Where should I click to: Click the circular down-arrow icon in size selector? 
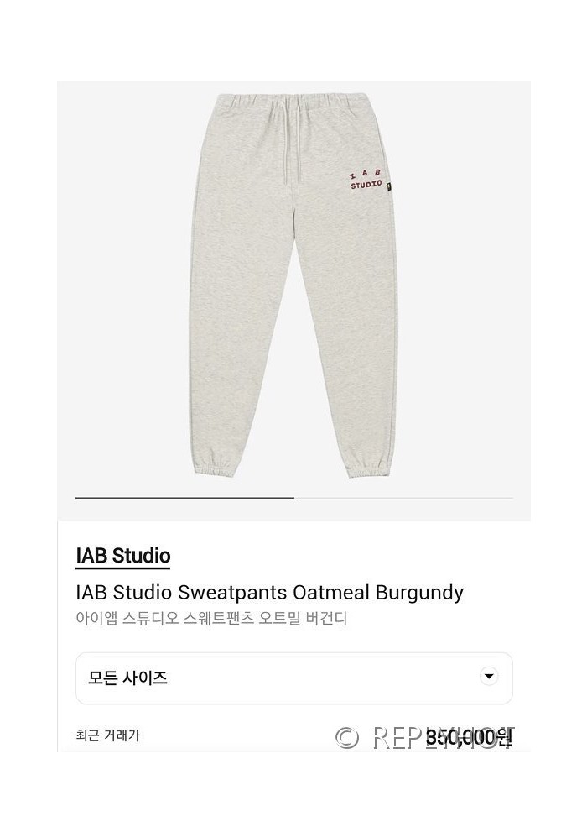[x=488, y=676]
